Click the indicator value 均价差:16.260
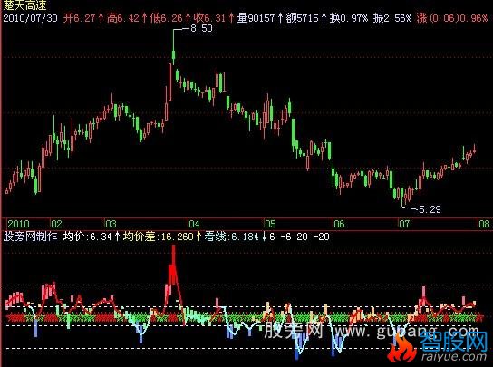The image size is (493, 367). pyautogui.click(x=158, y=237)
